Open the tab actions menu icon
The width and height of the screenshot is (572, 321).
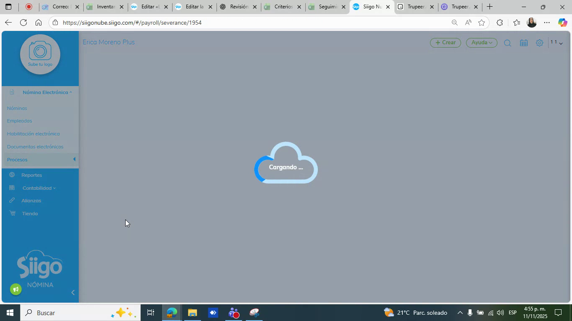pyautogui.click(x=8, y=7)
